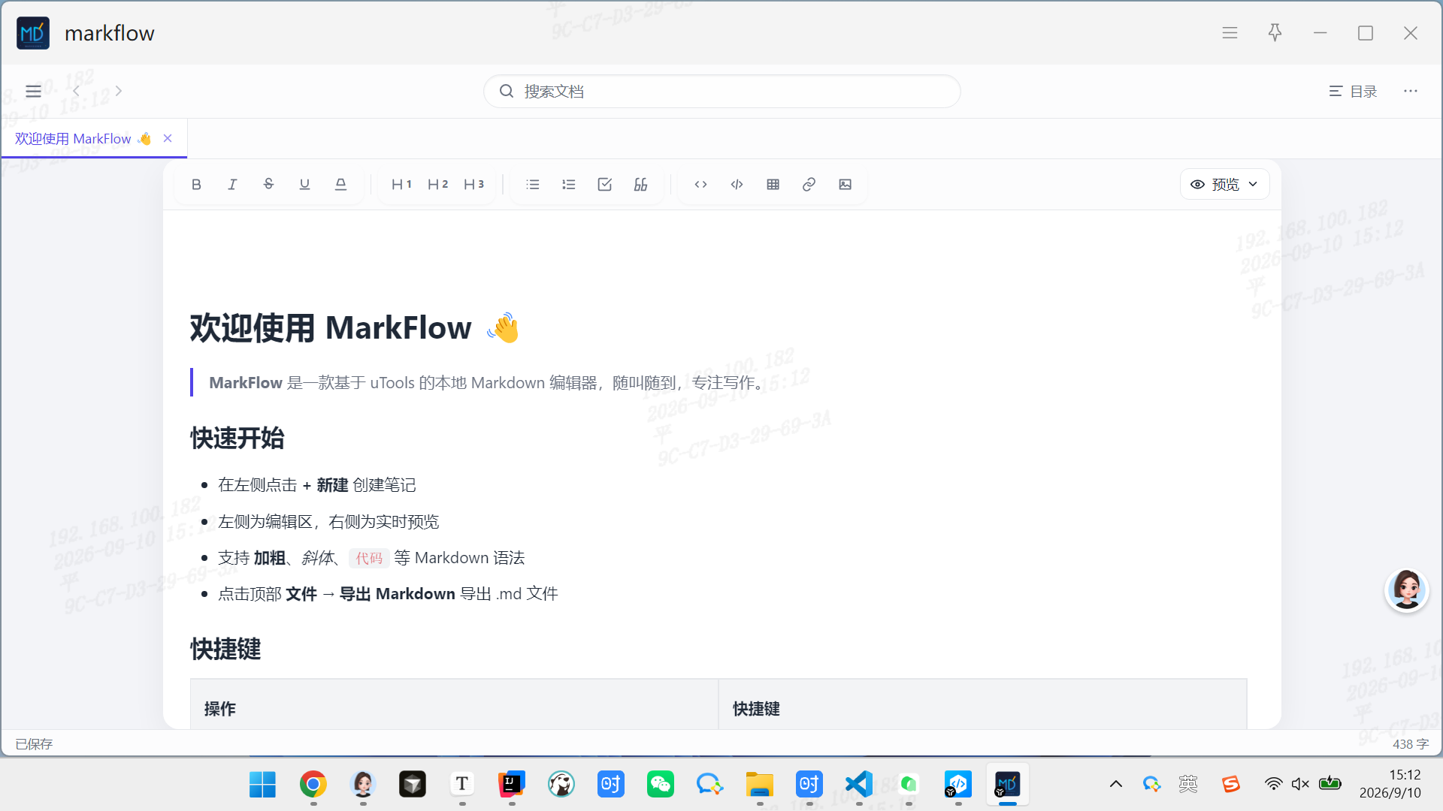Screen dimensions: 1443x811
Task: Close the 欢迎使用 MarkFlow tab
Action: (x=168, y=139)
